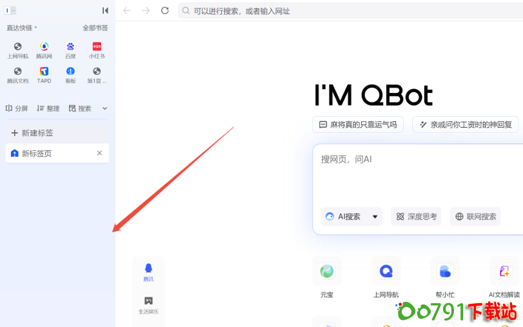The image size is (523, 327).
Task: Click the browser reload button
Action: coord(164,10)
